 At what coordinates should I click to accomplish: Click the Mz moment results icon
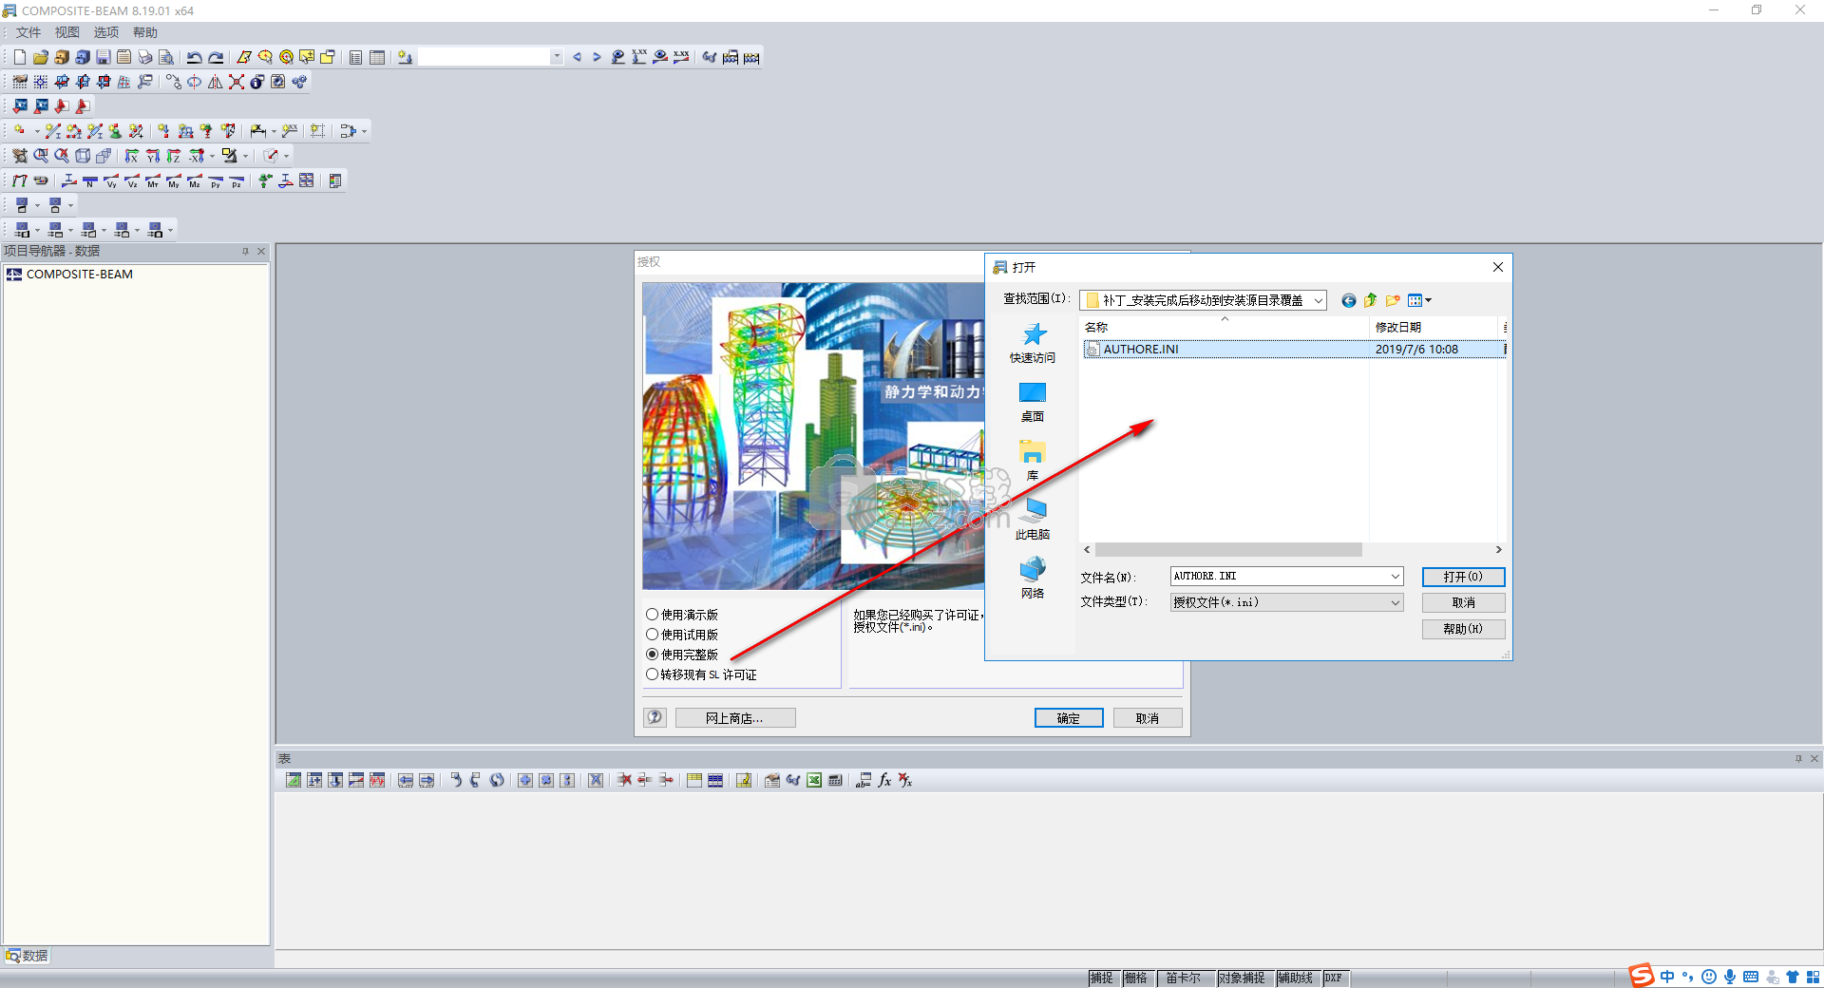[x=195, y=180]
